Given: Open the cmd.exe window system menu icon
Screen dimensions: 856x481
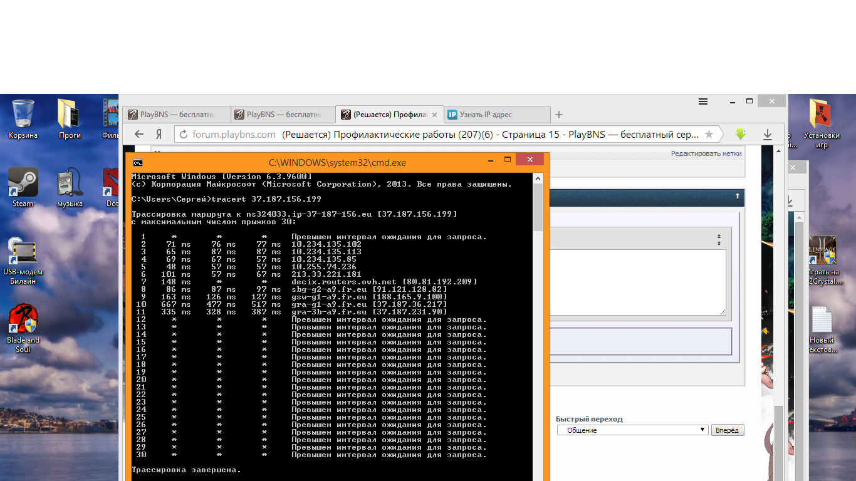Looking at the screenshot, I should [x=137, y=162].
